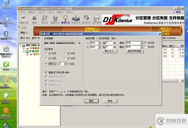Click the 磁头 column header

pyautogui.click(x=165, y=46)
